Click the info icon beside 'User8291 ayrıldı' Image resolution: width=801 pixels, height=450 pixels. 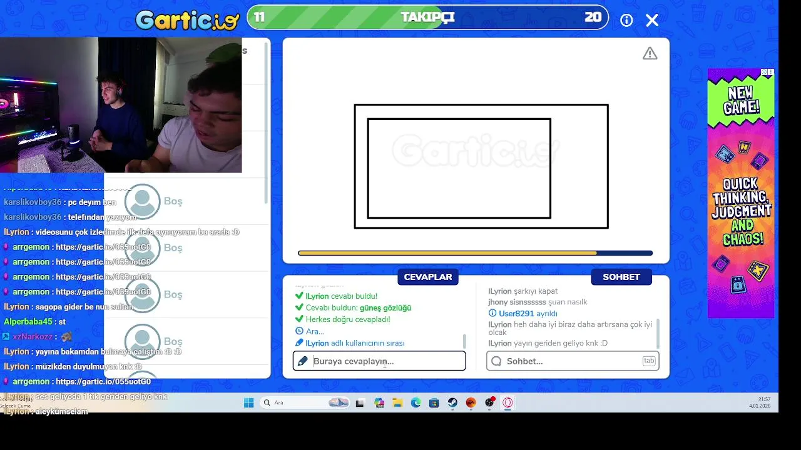tap(492, 313)
